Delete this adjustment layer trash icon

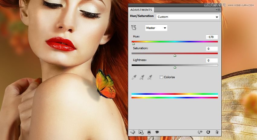(217, 132)
